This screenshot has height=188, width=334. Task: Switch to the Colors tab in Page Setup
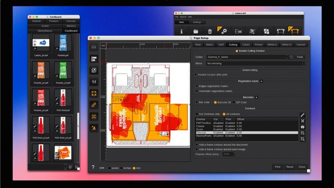pos(246,45)
